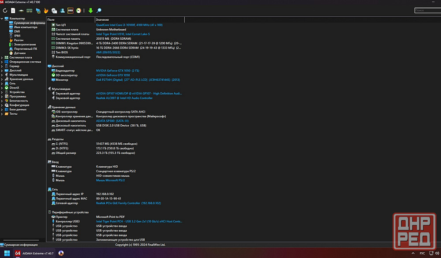Select Устройства in the tree
441x258 pixels.
coord(17,92)
